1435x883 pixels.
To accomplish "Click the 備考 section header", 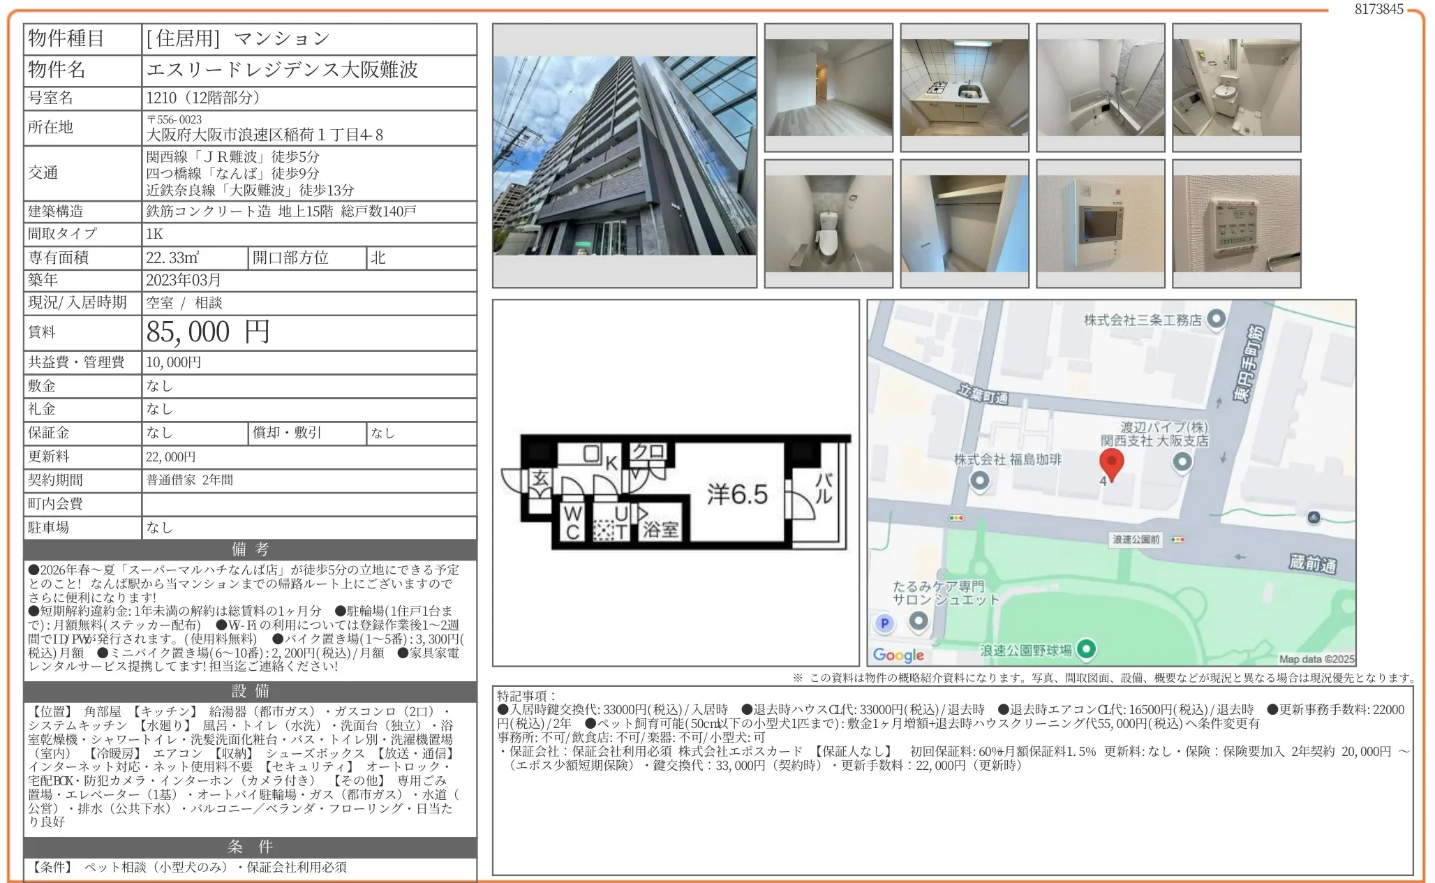I will (x=250, y=549).
